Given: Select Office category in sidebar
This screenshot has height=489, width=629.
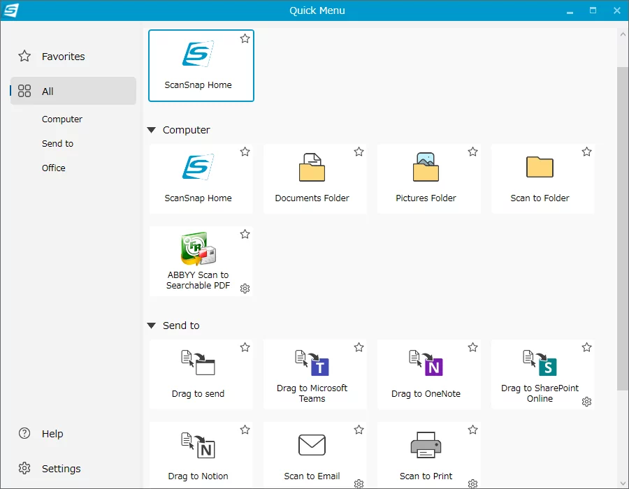Looking at the screenshot, I should tap(54, 168).
